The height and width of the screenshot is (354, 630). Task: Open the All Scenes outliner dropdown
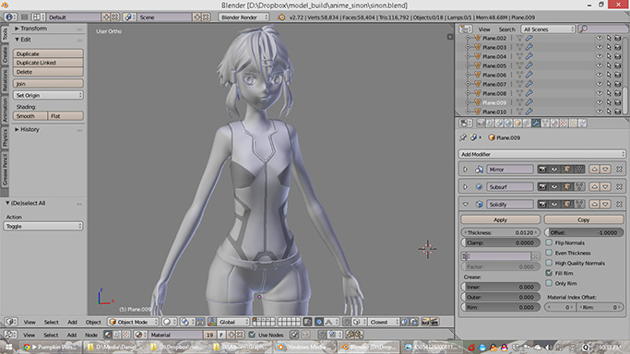click(548, 29)
